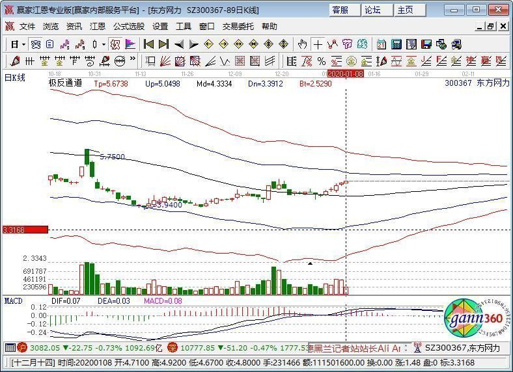The height and width of the screenshot is (372, 513).
Task: Click the plain time-cycle ruler icon
Action: coord(30,61)
